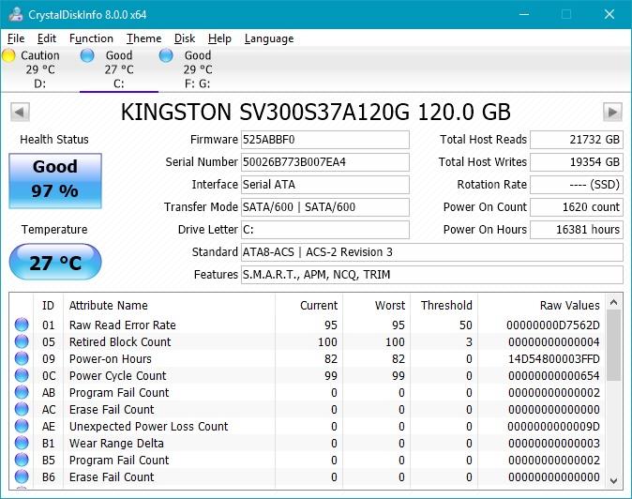Click the Good 97 % health status button
Screen dimensions: 632x499
(x=55, y=181)
